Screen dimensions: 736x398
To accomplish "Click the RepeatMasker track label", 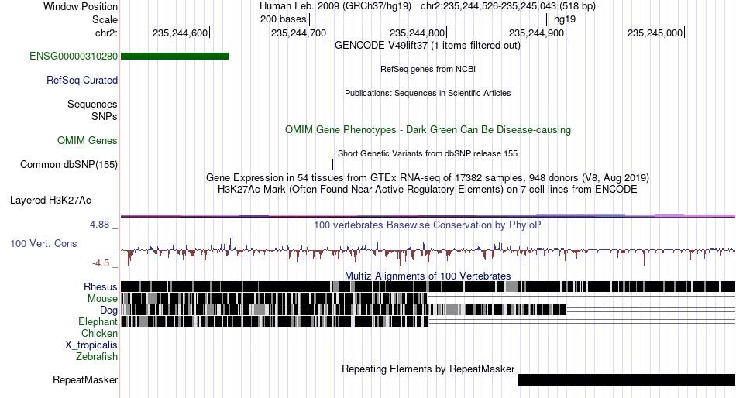I will (x=85, y=379).
